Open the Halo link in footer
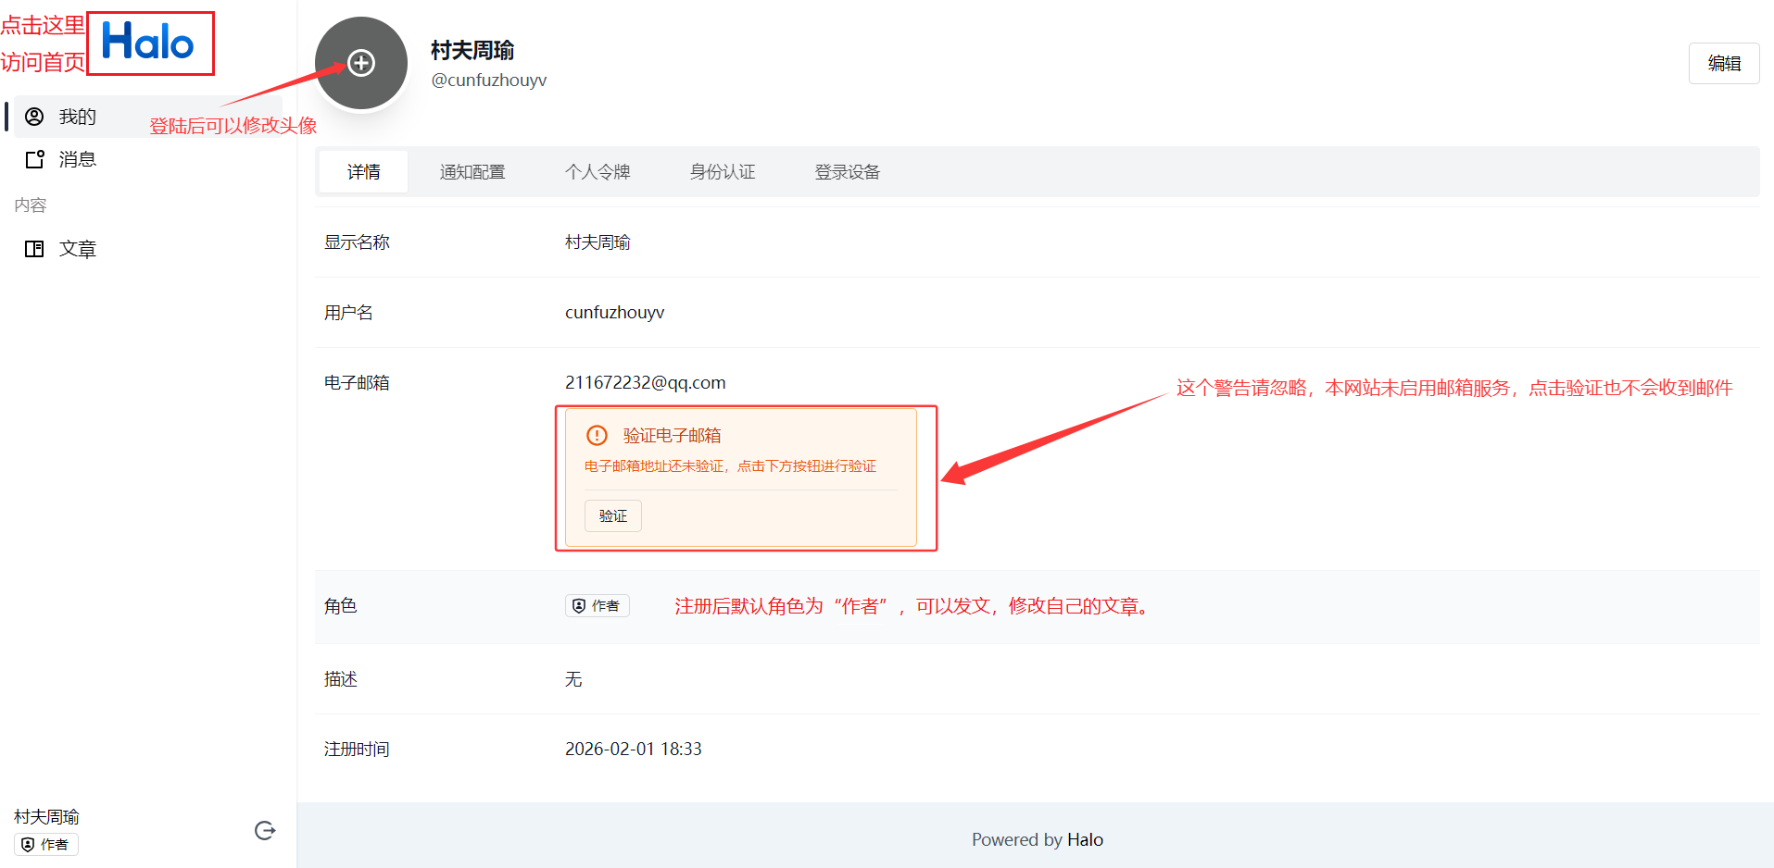1774x868 pixels. tap(1085, 839)
